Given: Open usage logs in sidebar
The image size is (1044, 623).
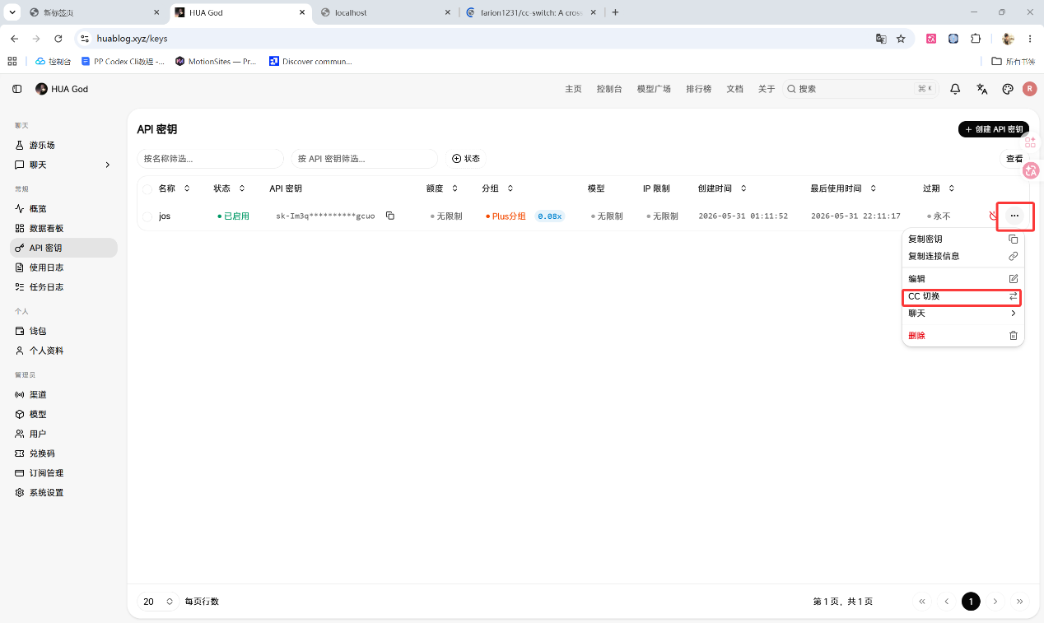Looking at the screenshot, I should [x=63, y=267].
